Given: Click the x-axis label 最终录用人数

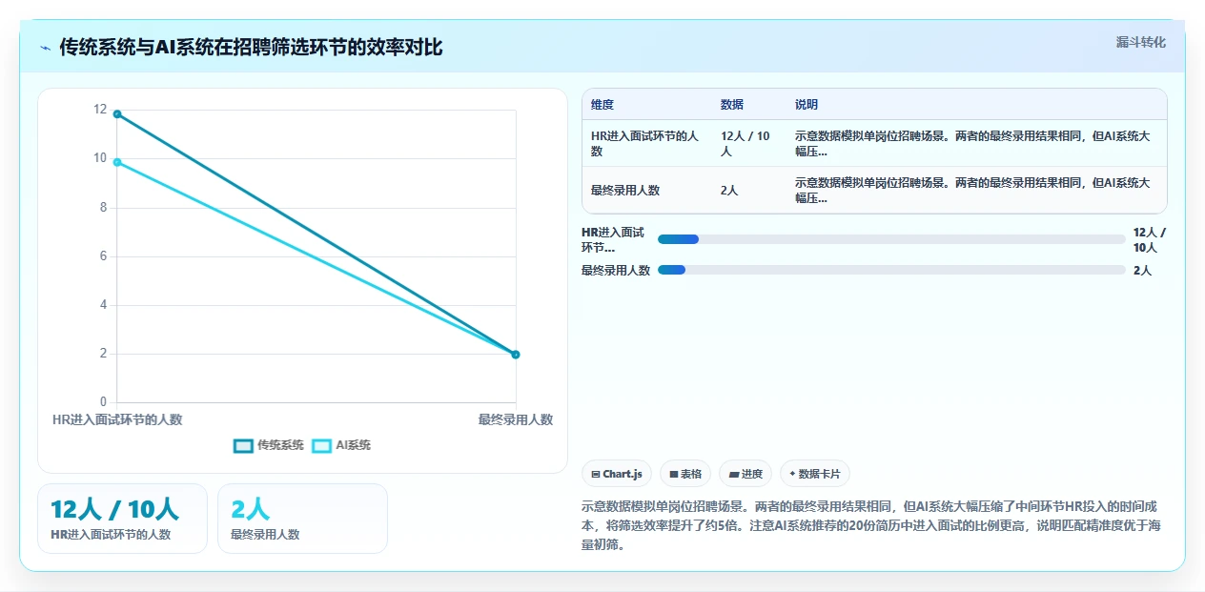Looking at the screenshot, I should tap(516, 419).
